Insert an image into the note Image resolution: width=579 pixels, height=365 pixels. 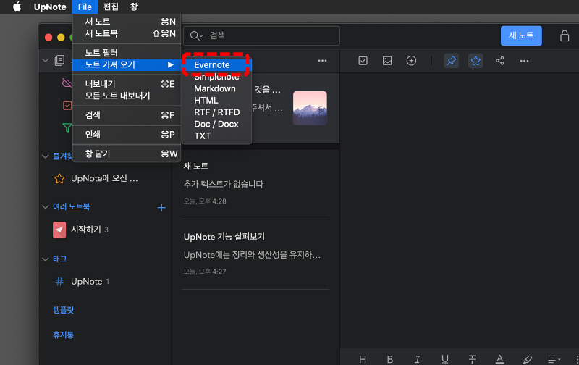(x=387, y=61)
